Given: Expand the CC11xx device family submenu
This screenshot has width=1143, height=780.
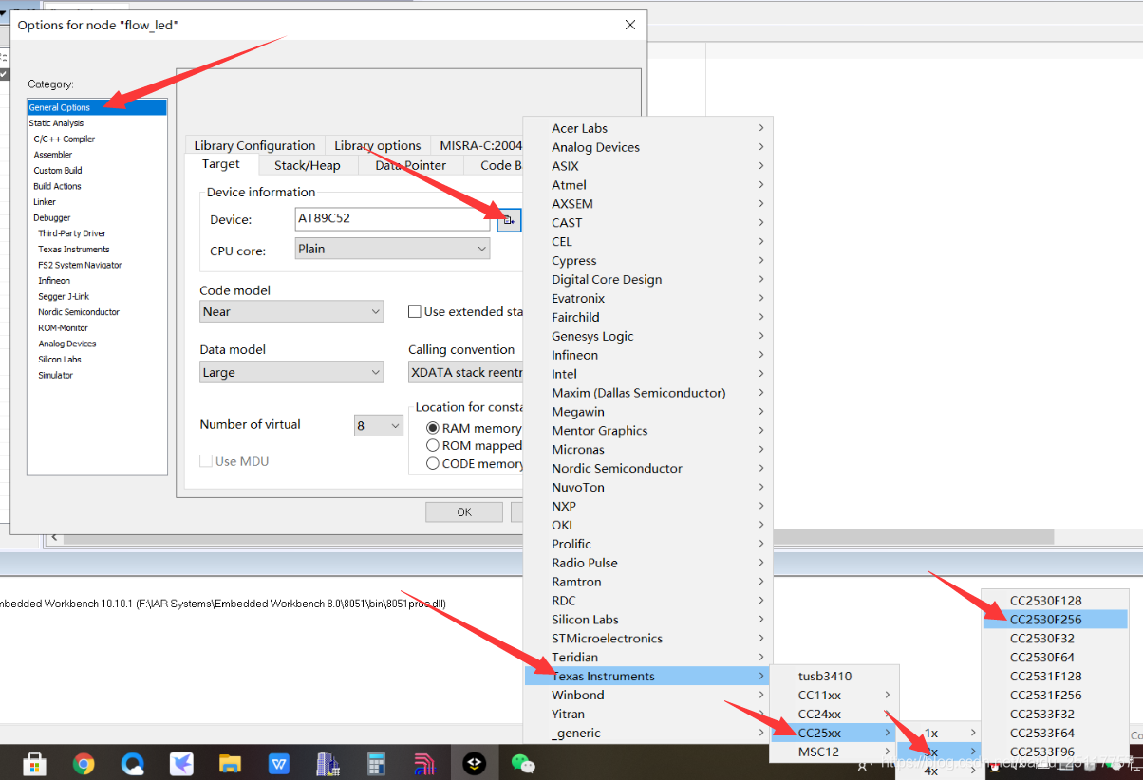Looking at the screenshot, I should (833, 695).
